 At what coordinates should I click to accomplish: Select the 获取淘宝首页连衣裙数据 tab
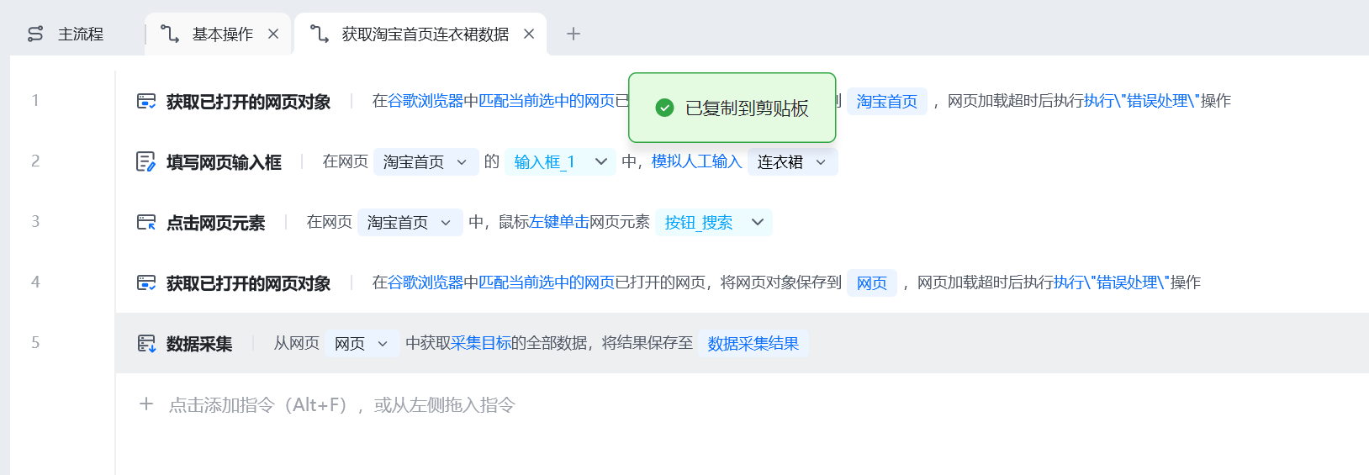click(425, 34)
